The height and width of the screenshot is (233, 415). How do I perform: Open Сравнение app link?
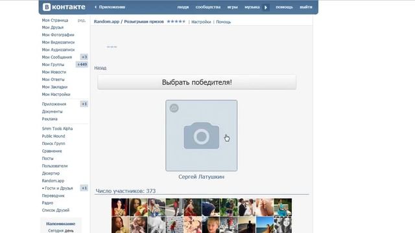coord(52,151)
